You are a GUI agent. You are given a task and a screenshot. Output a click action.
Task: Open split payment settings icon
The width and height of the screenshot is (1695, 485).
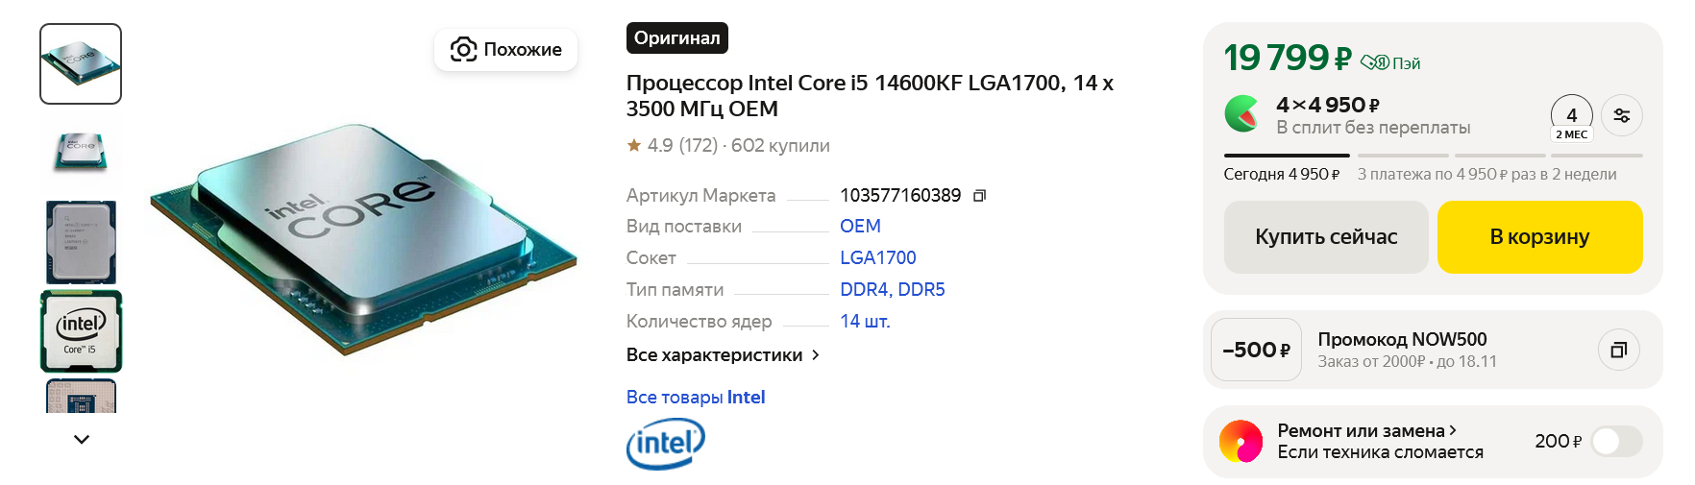click(1621, 116)
